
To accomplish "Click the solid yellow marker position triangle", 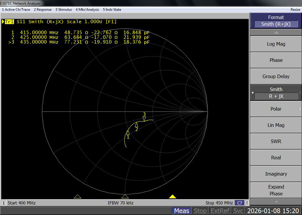I will tap(173, 196).
